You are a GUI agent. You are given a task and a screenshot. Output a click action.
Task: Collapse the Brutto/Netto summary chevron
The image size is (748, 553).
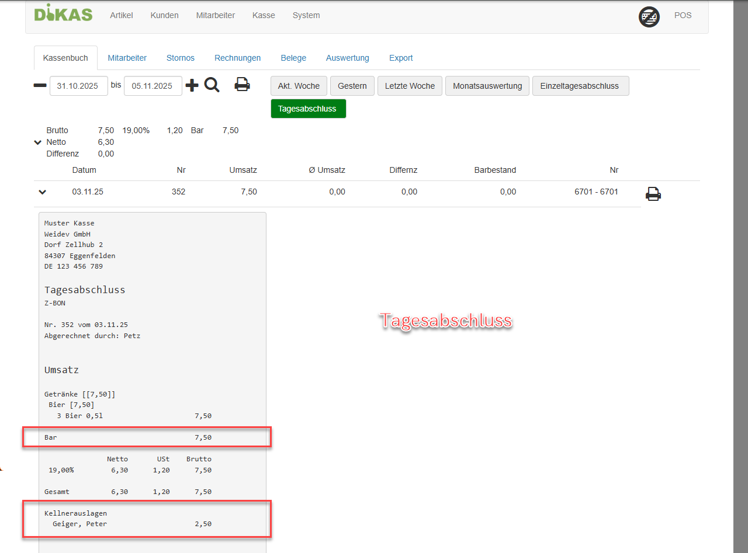[x=38, y=142]
